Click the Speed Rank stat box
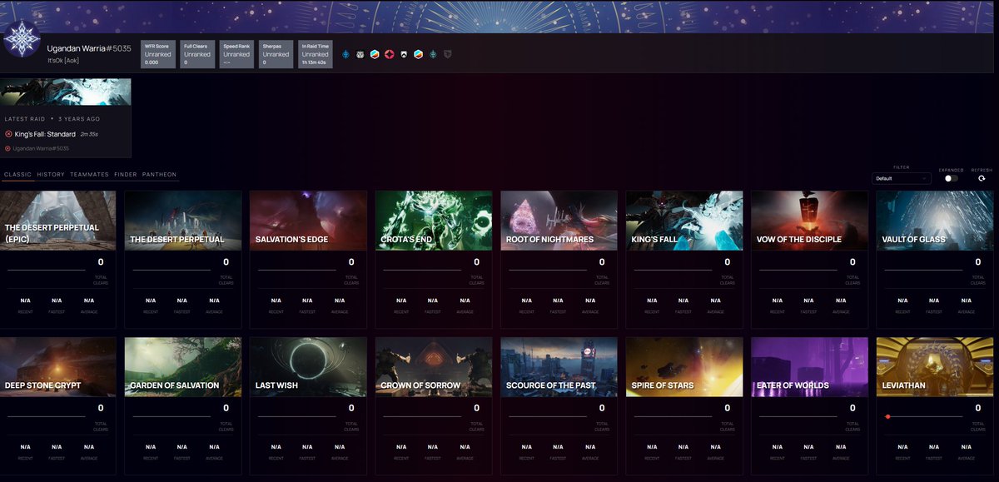 tap(236, 53)
